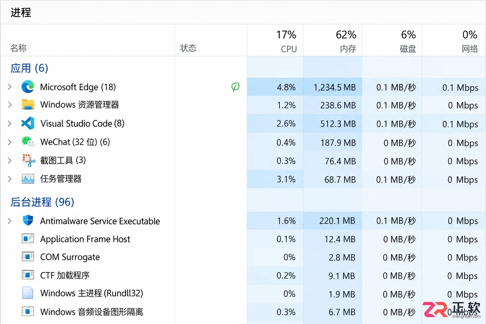Click the 3.1% CPU value for 任务管理器

(286, 179)
